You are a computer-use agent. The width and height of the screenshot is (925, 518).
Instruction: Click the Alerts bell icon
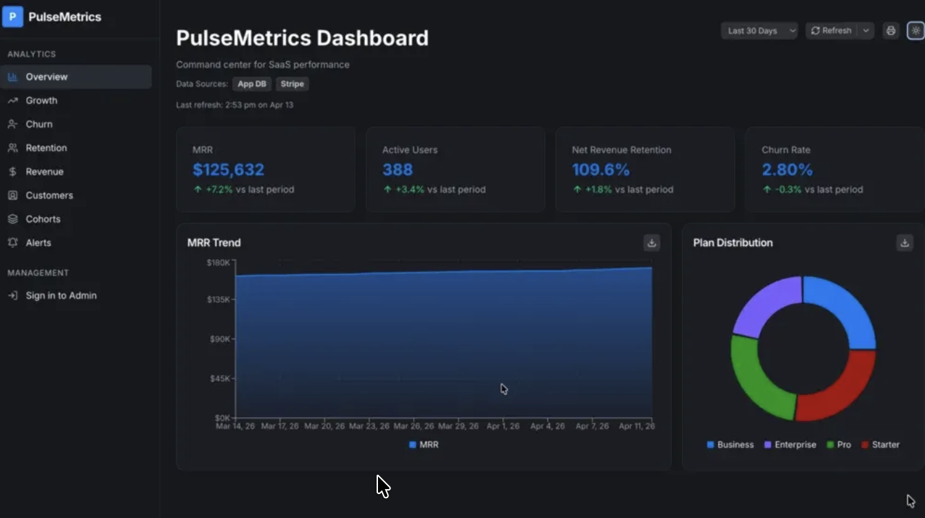[x=12, y=243]
